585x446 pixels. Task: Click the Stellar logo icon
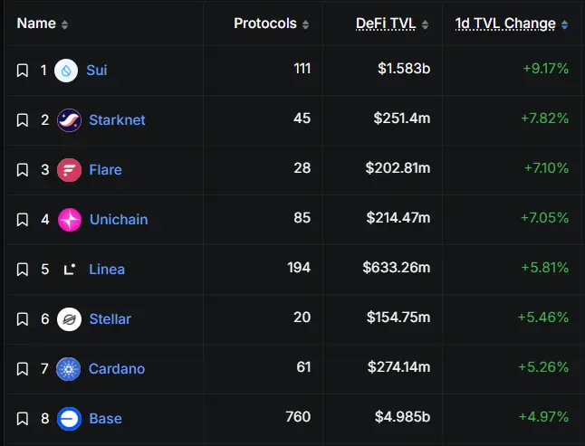pos(69,319)
